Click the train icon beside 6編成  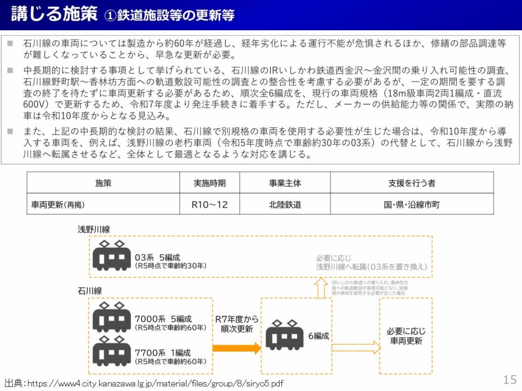tap(284, 336)
